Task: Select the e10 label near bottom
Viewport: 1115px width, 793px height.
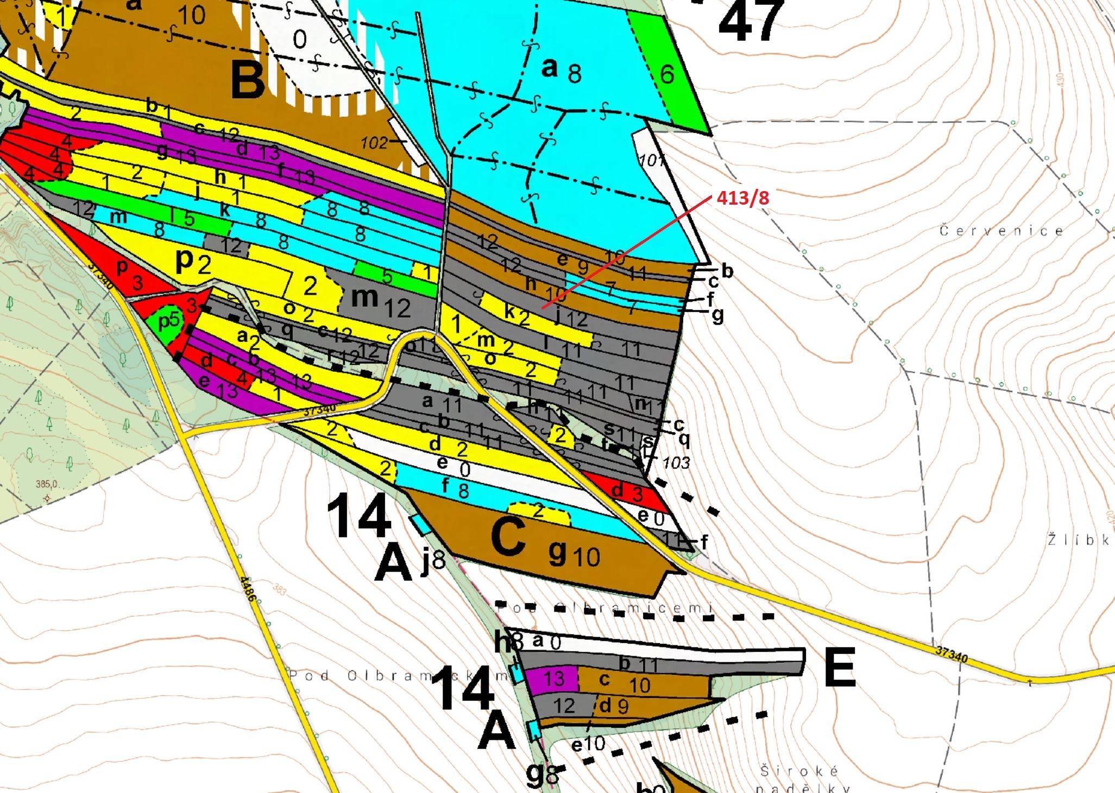Action: coord(588,744)
